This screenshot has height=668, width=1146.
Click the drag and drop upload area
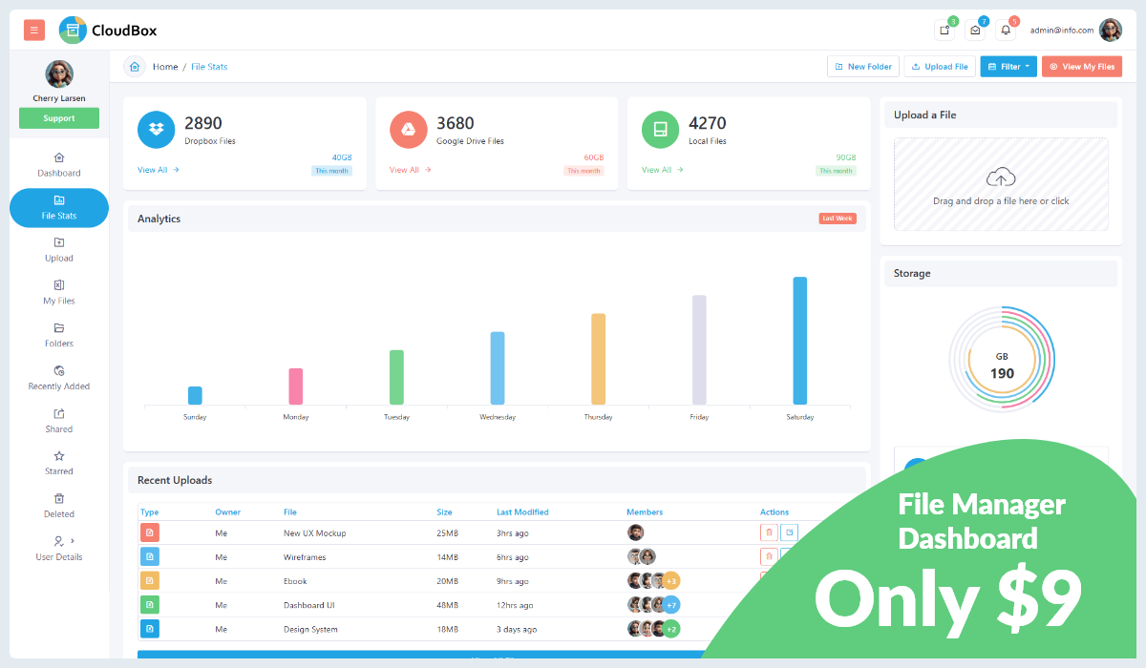(1001, 184)
